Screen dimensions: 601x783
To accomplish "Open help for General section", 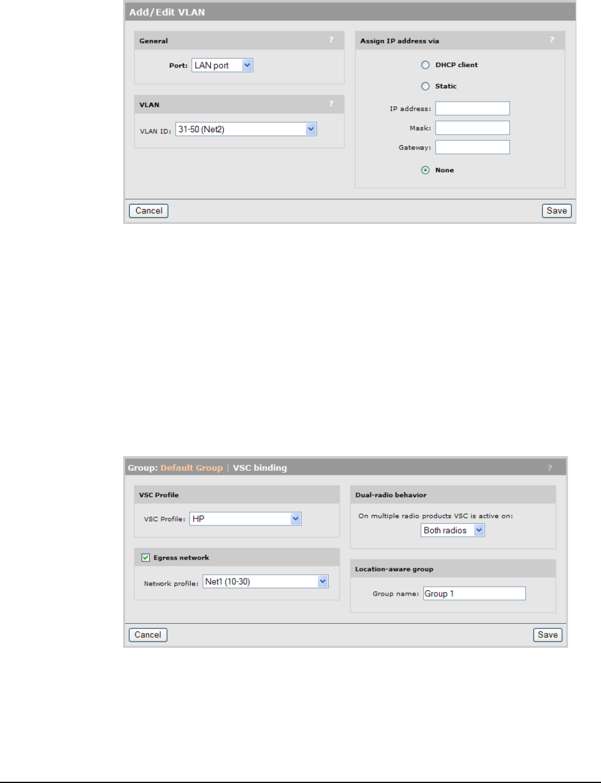I will pos(331,40).
